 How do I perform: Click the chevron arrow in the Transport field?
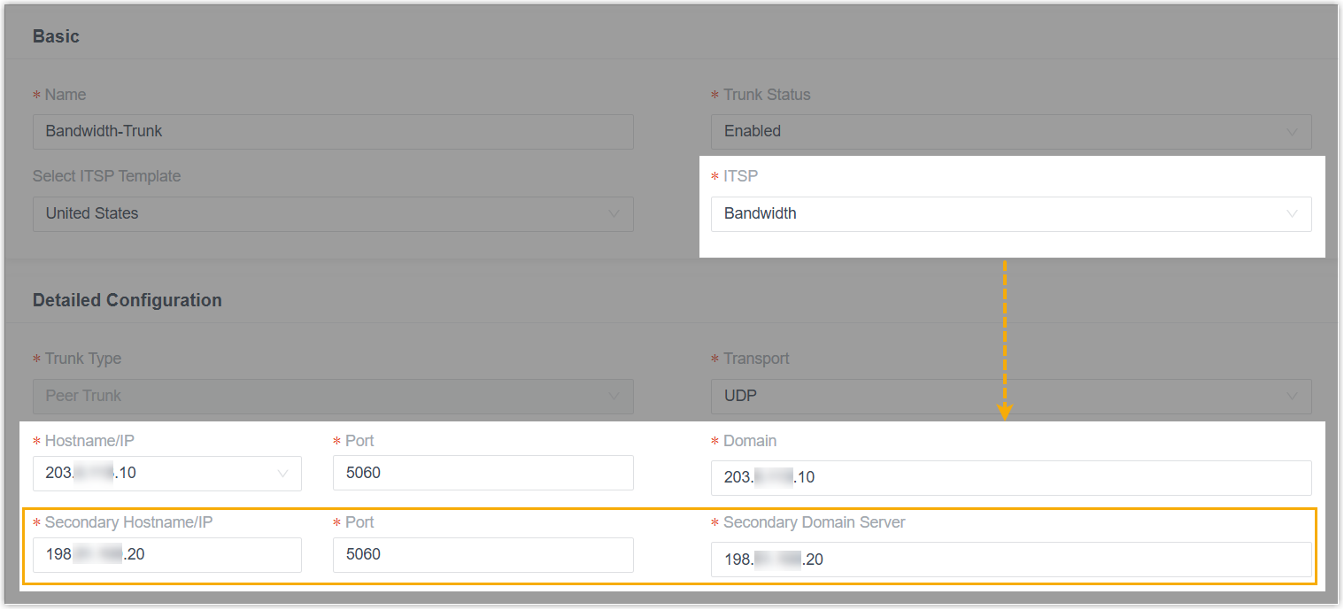(x=1291, y=397)
